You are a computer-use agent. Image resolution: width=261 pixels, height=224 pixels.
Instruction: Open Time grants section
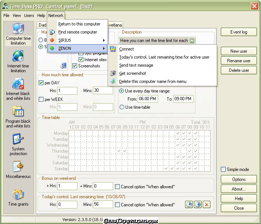(x=18, y=198)
